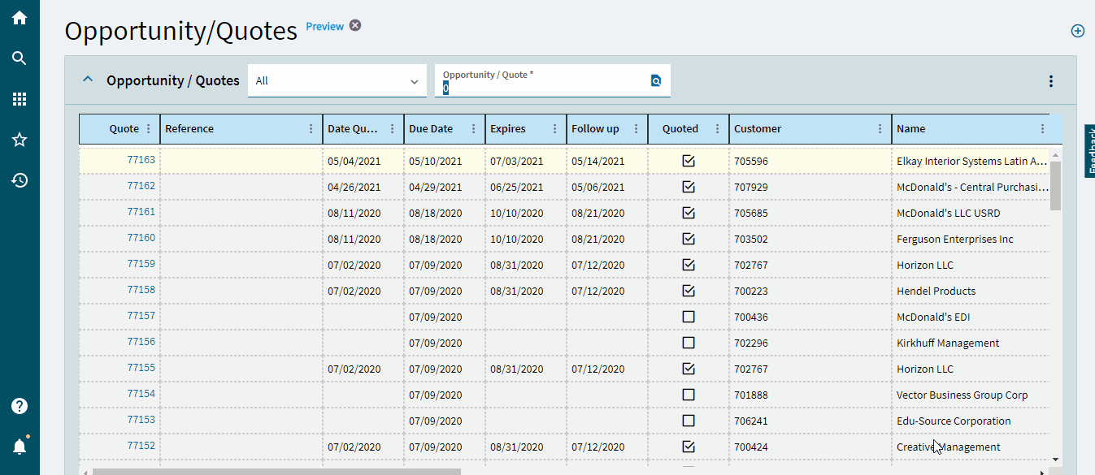Image resolution: width=1095 pixels, height=475 pixels.
Task: Go to the Home icon in sidebar
Action: click(20, 18)
